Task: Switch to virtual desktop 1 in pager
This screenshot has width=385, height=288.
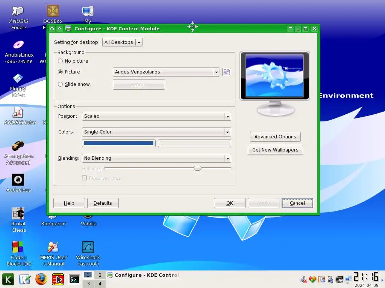Action: coord(88,275)
